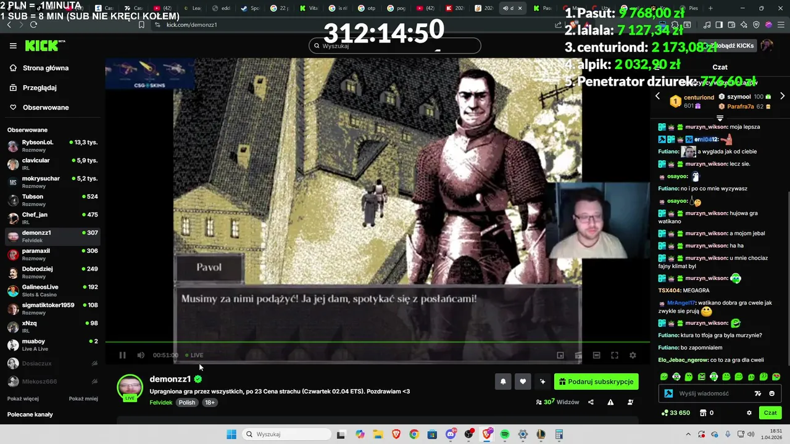Click the demonzz1 streamer avatar
The image size is (790, 444).
tap(130, 387)
